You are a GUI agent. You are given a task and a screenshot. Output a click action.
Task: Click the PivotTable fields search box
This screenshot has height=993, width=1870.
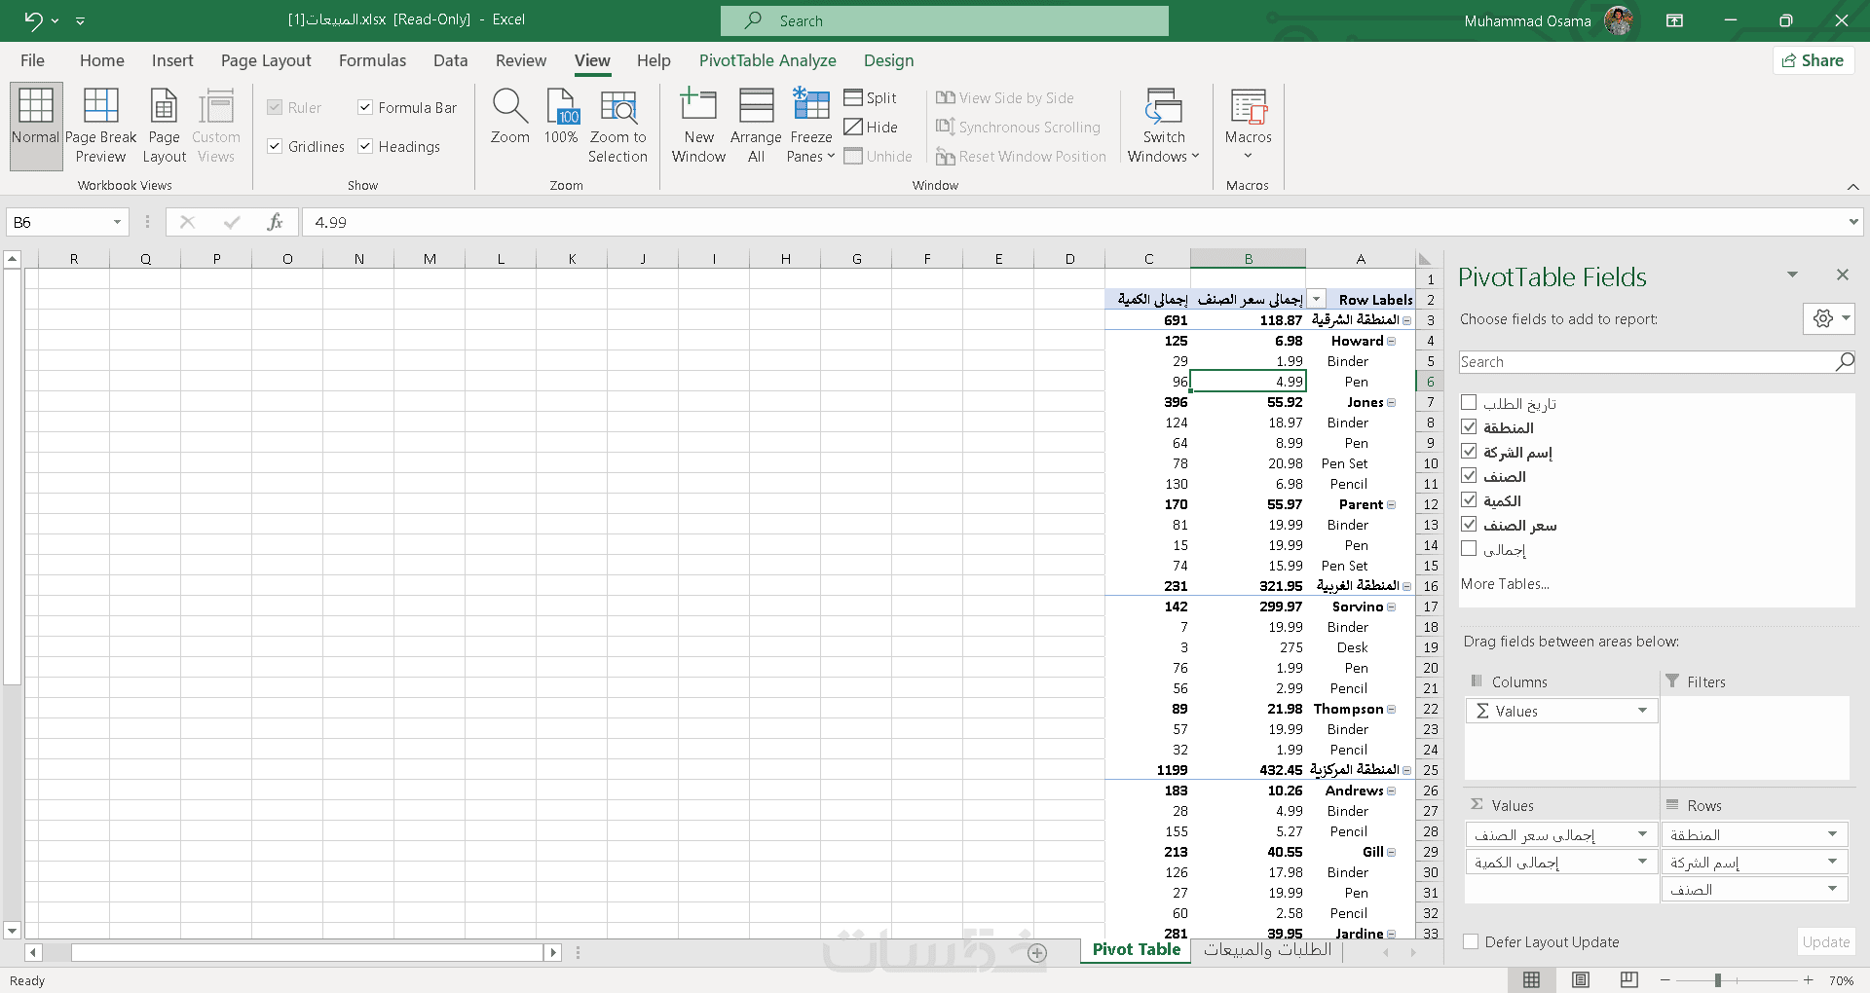click(1656, 362)
